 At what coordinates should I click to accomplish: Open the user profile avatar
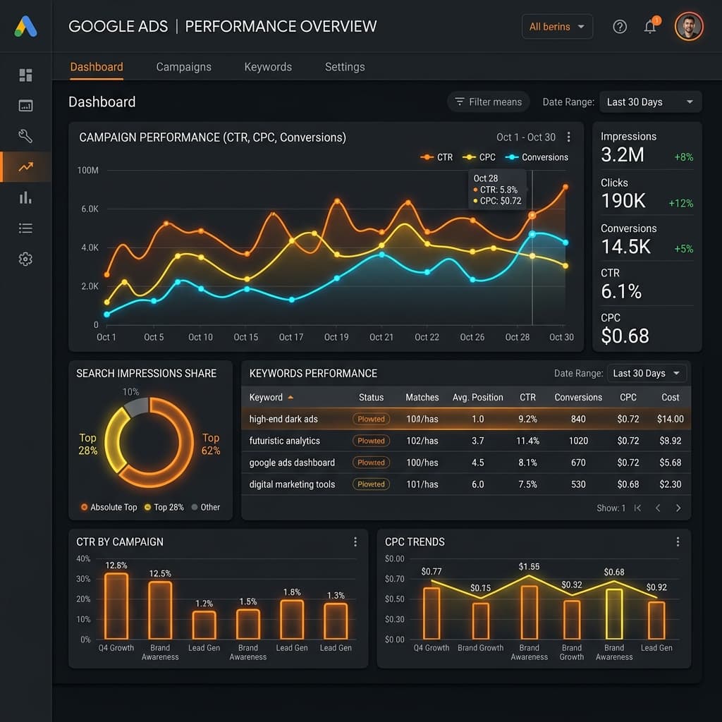point(689,26)
